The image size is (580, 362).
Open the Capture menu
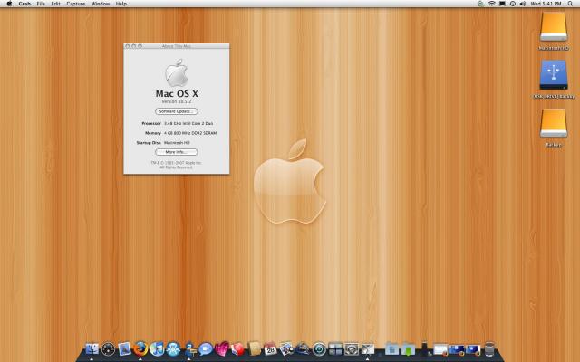[x=76, y=4]
